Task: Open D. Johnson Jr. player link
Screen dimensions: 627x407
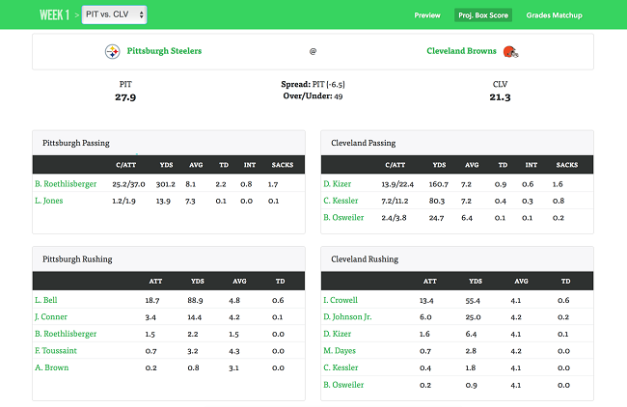Action: coord(347,316)
